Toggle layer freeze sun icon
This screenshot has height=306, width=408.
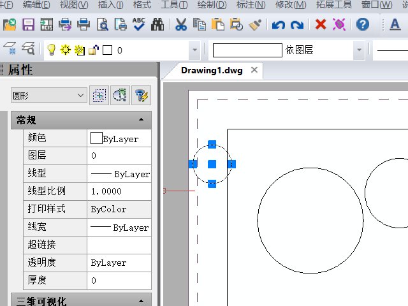point(65,50)
